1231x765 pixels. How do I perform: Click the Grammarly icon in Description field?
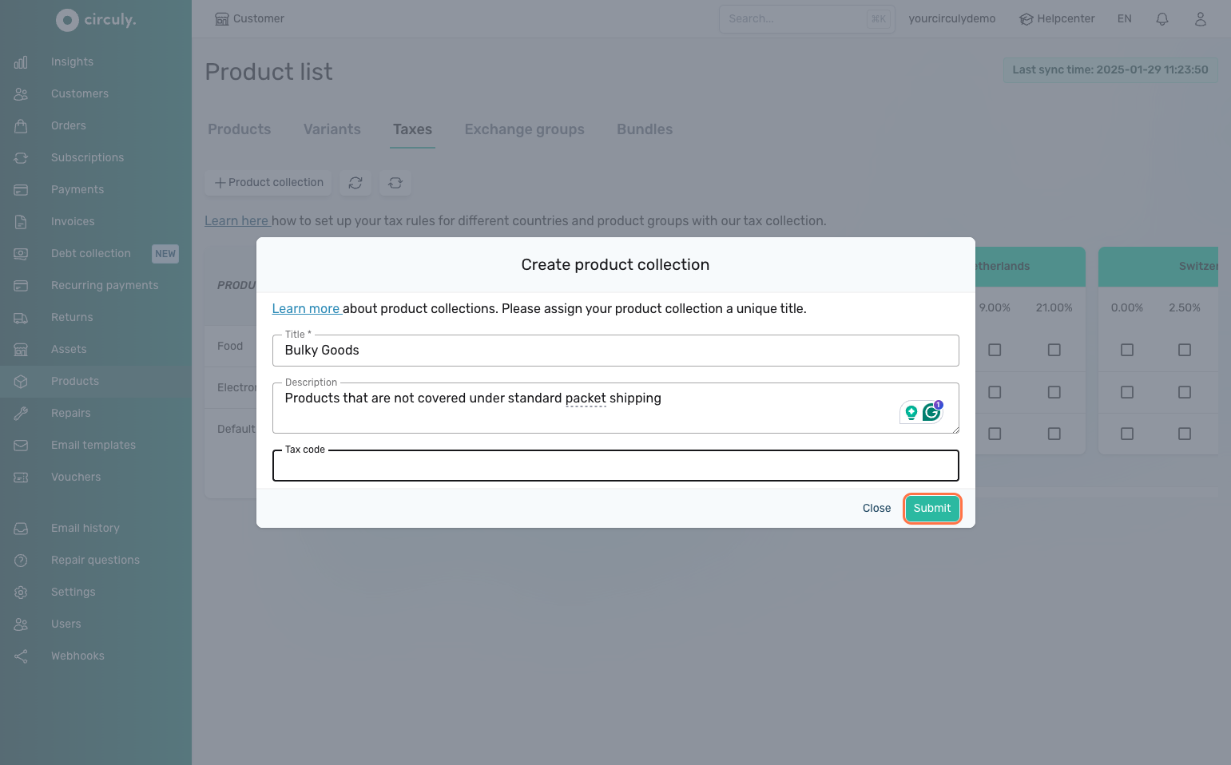pos(931,412)
